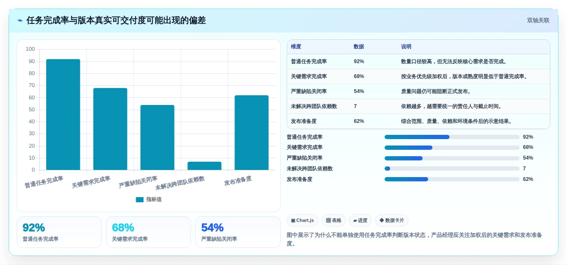Viewport: 567px width, 265px height.
Task: Select the 未解决跨团队依赖数 table row cell
Action: click(x=314, y=106)
